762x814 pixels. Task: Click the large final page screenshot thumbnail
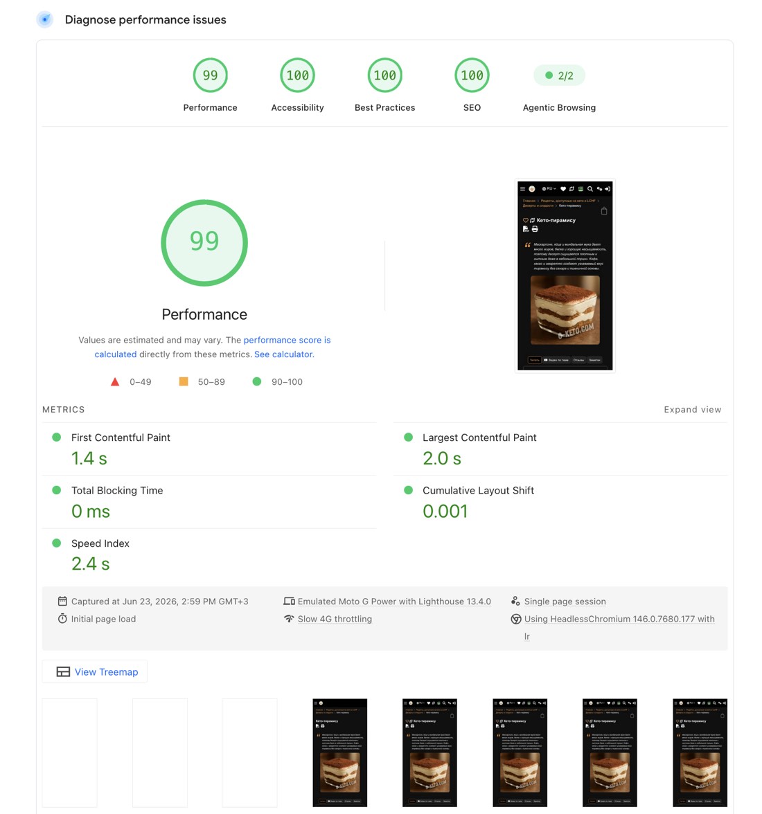(565, 275)
